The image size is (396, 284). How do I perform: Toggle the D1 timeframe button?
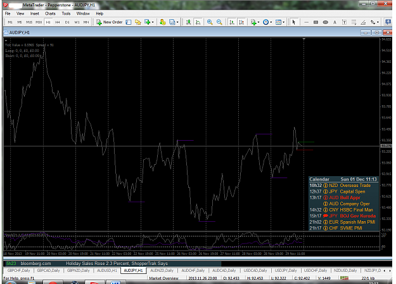[x=67, y=22]
